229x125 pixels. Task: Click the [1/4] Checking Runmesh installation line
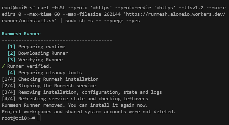coord(50,79)
